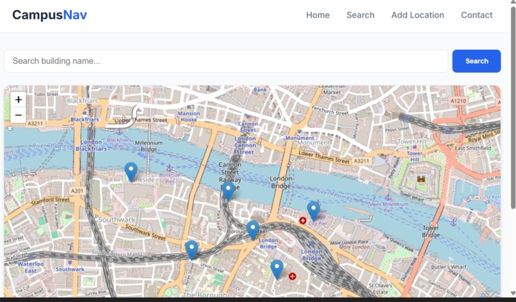516x302 pixels.
Task: Click the blue Search button
Action: point(476,61)
